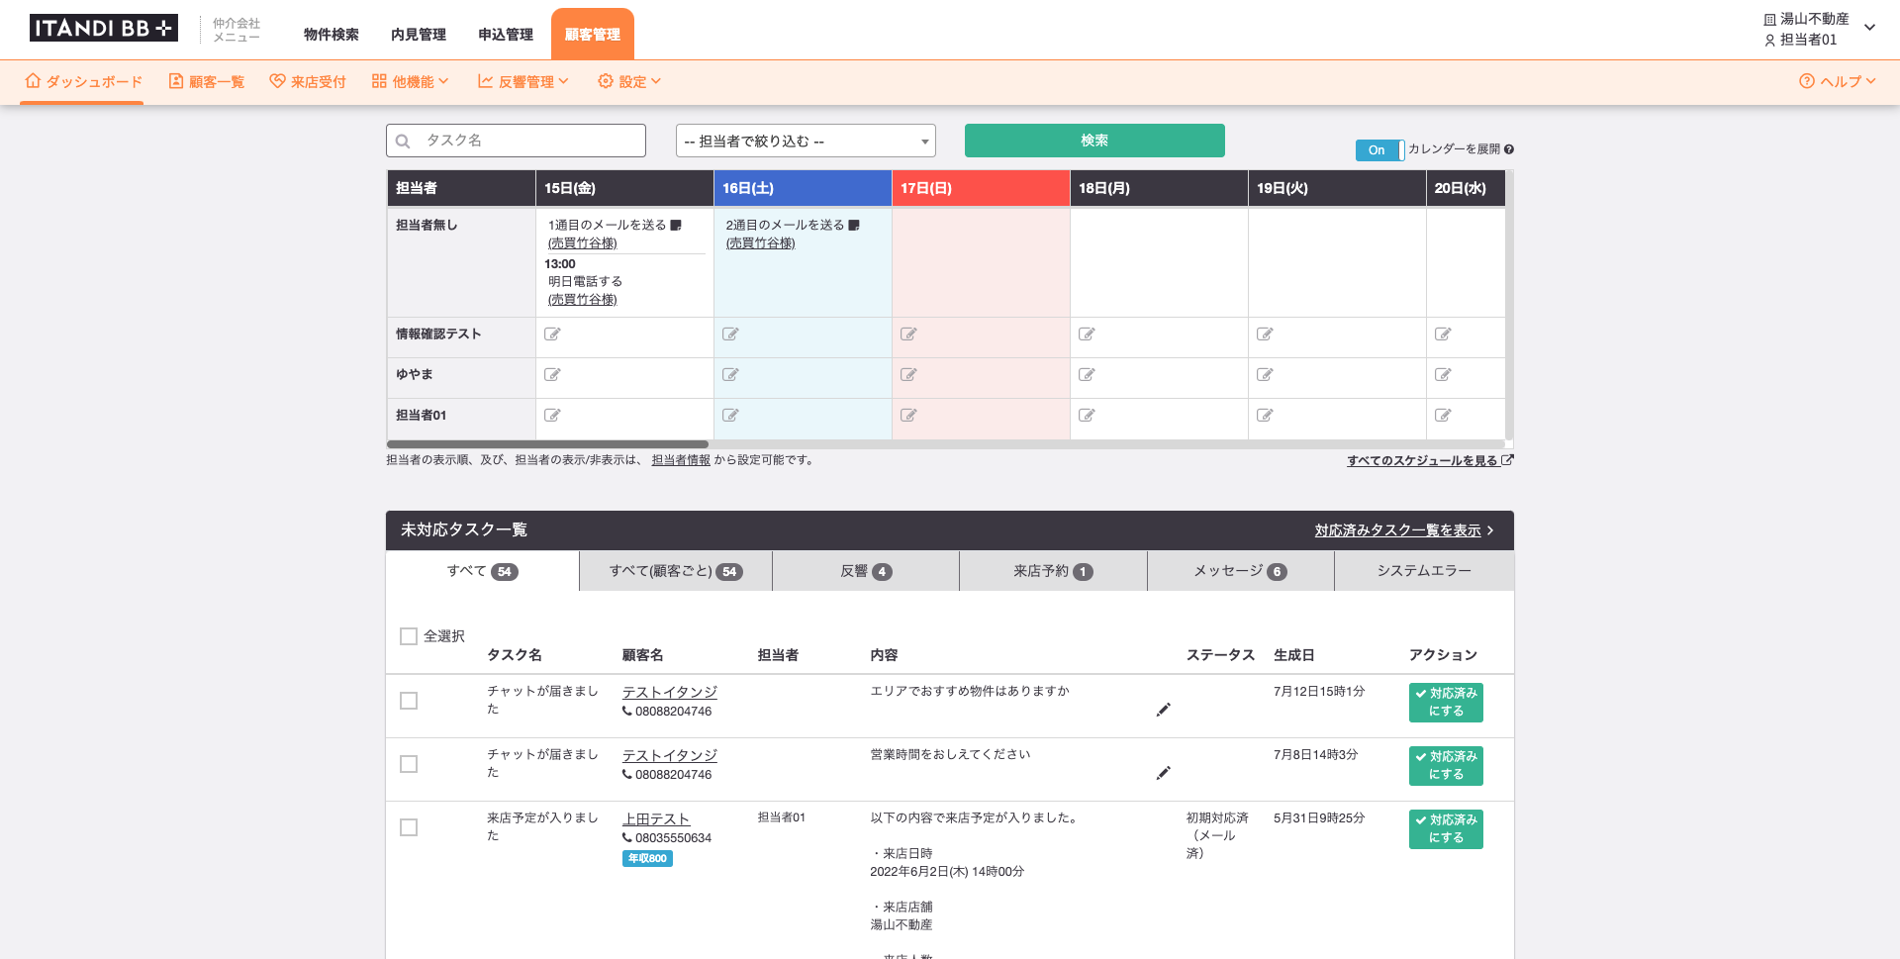The image size is (1900, 959).
Task: Open the 湯山不動産 account dropdown chevron
Action: pos(1869,28)
